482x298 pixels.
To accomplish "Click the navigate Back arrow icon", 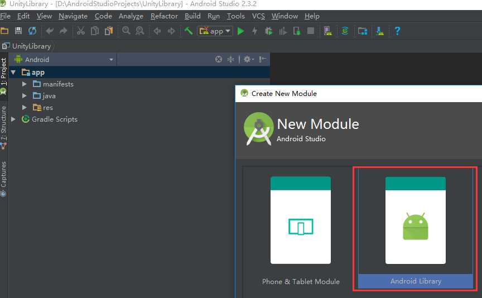I will (157, 31).
